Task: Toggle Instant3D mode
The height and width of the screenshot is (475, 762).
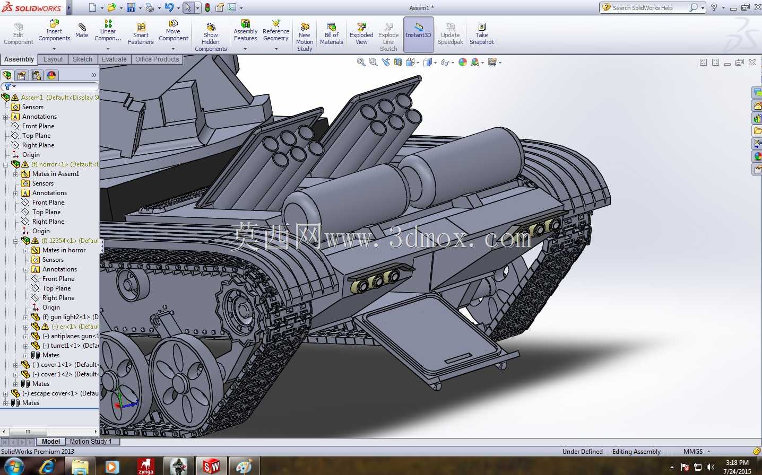Action: pos(419,34)
